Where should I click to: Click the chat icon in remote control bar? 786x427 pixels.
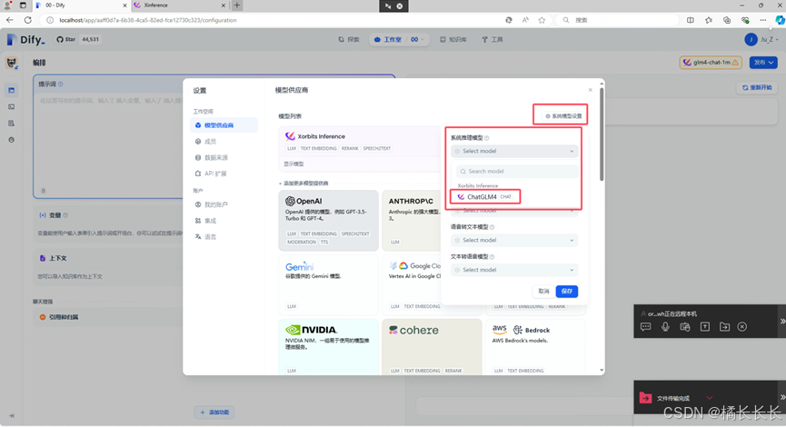pos(646,327)
